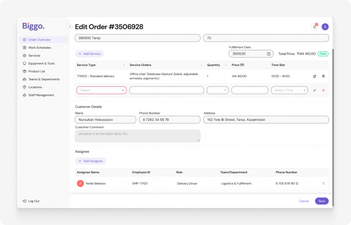
Task: Click the Add Service button
Action: tap(89, 54)
